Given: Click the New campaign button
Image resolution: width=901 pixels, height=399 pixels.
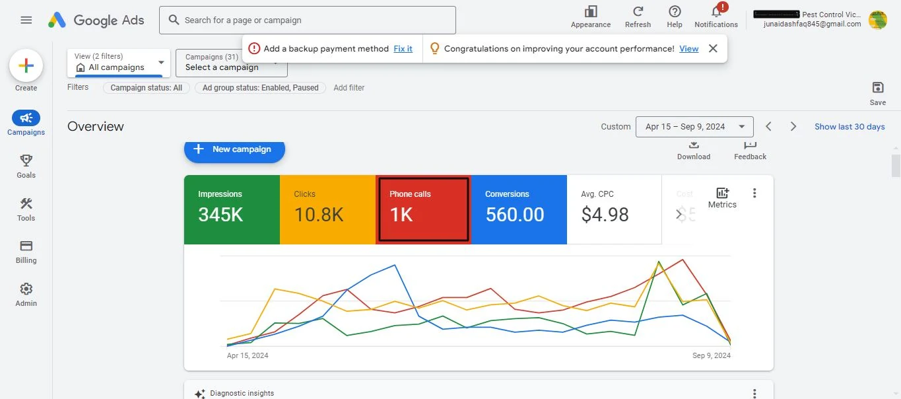Looking at the screenshot, I should point(234,149).
